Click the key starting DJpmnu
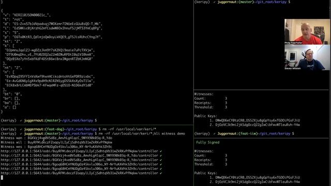 tap(50, 50)
